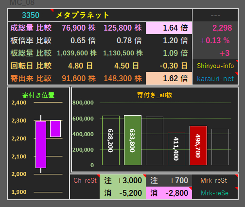
Task: Select the 板倍率 比較 row label
Action: click(31, 40)
